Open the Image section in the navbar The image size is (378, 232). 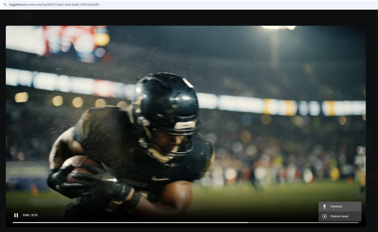coord(55,16)
